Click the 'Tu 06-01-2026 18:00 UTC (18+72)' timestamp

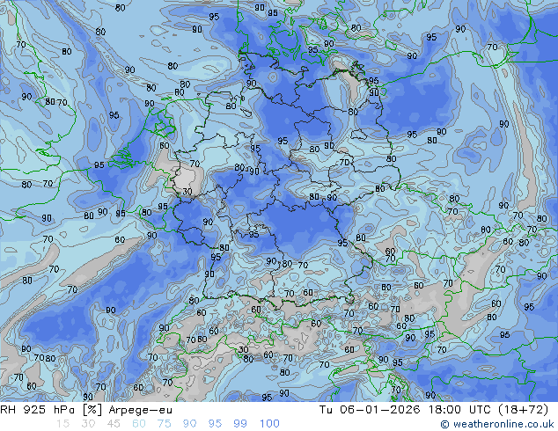[x=434, y=410]
